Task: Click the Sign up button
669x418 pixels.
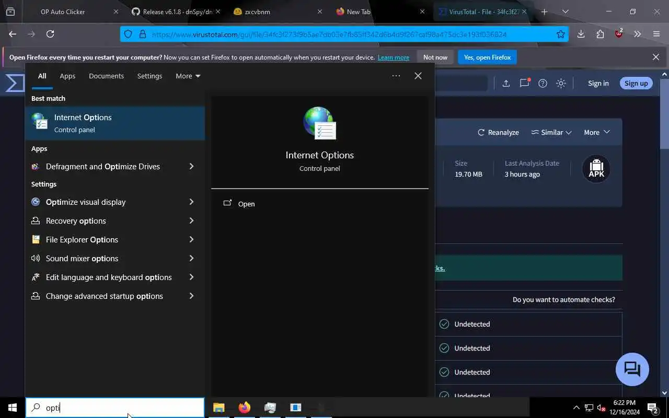Action: 636,83
